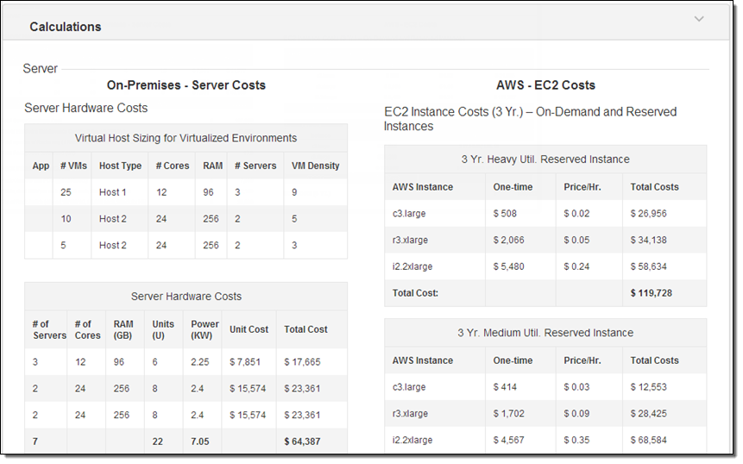
Task: Select the $ 7,851 unit cost cell
Action: (x=245, y=361)
